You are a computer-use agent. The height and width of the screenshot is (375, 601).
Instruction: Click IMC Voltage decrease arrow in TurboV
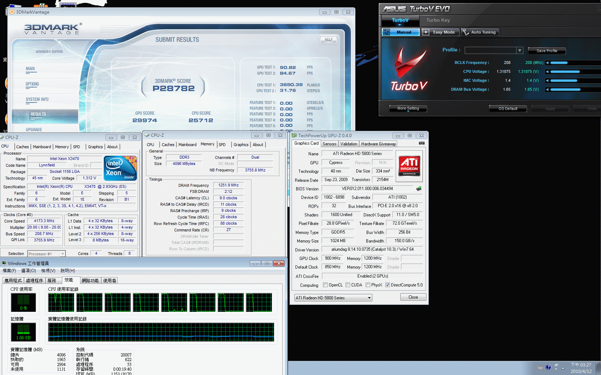[x=547, y=81]
